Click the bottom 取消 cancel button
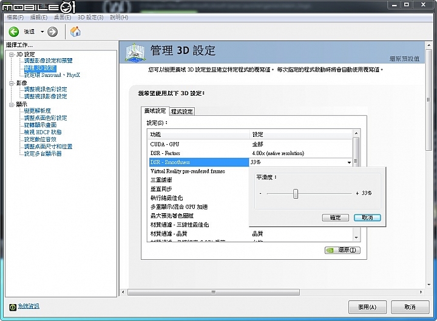437x321 pixels. pyautogui.click(x=410, y=307)
